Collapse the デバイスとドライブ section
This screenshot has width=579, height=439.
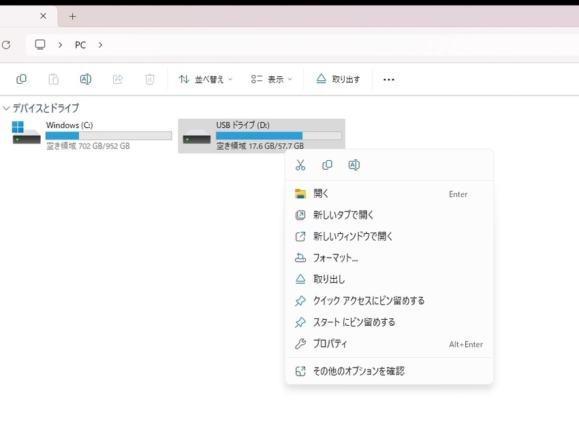(5, 108)
